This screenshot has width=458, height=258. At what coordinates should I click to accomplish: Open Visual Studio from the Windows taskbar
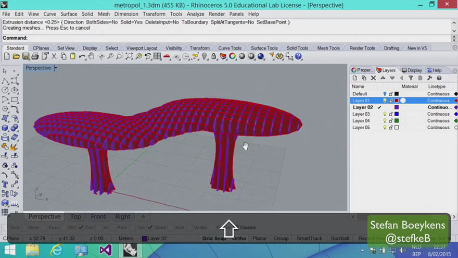tap(105, 250)
